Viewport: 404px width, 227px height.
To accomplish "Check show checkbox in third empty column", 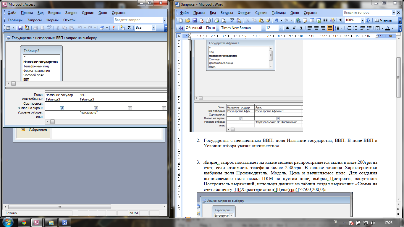I will (x=130, y=108).
